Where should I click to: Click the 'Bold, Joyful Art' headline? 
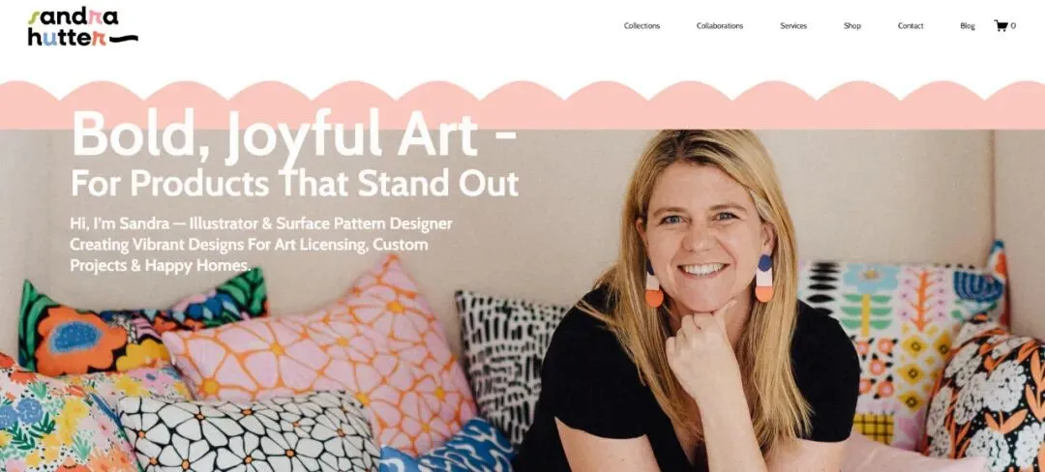[294, 133]
